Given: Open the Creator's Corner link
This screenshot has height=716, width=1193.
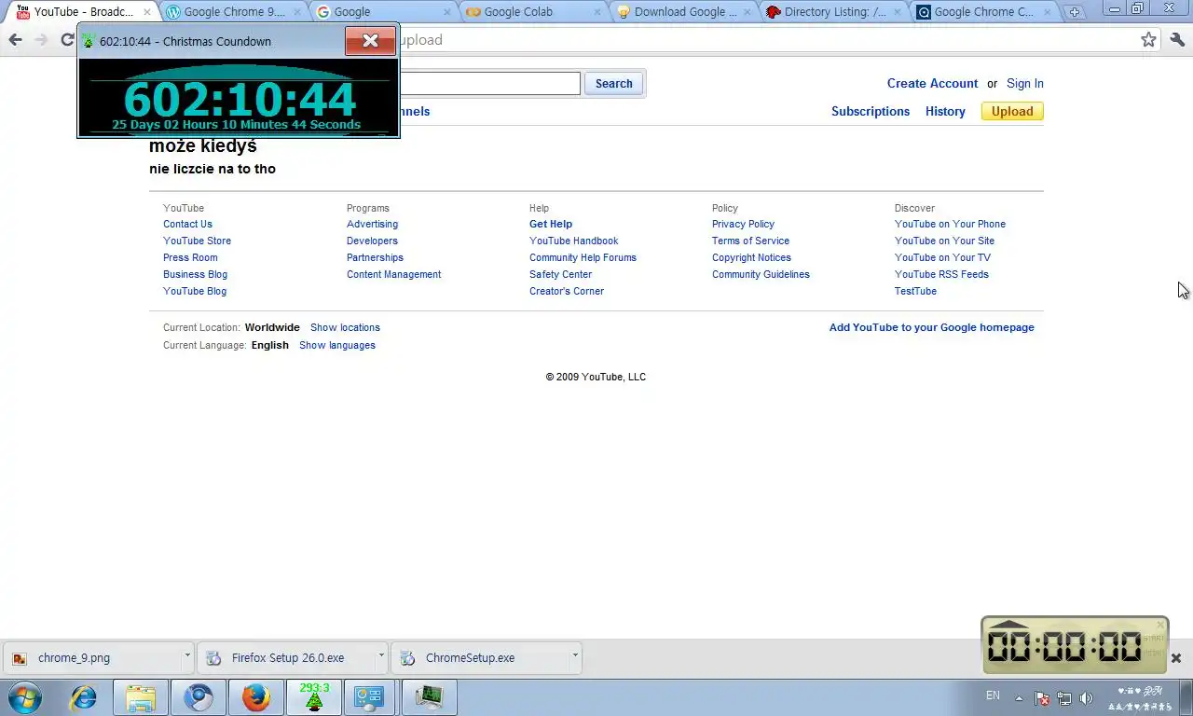Looking at the screenshot, I should 567,291.
